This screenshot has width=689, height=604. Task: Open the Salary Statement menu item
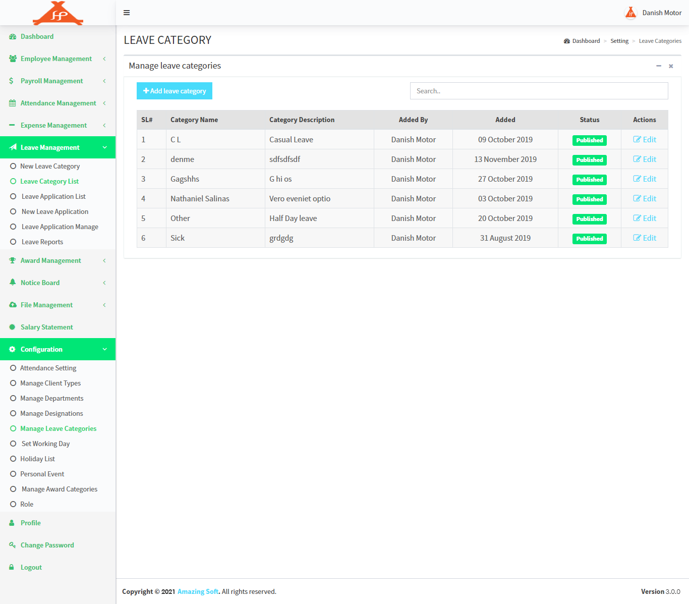pos(46,327)
